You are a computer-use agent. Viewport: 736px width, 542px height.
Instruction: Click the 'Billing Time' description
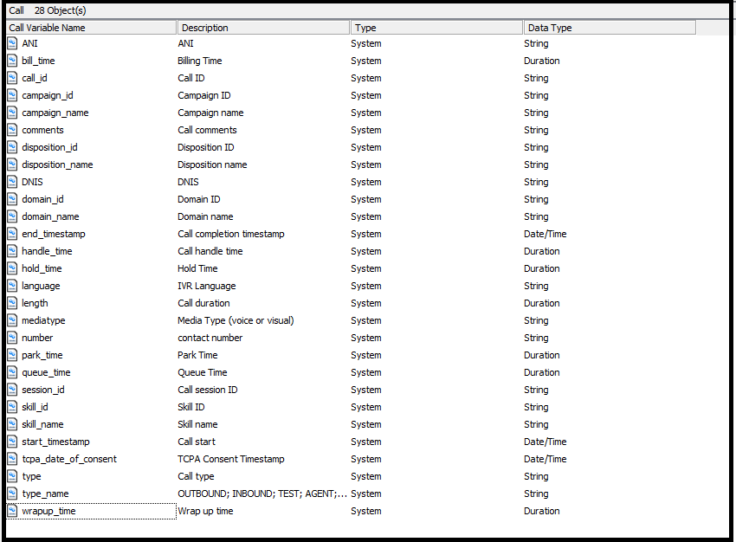[x=199, y=61]
